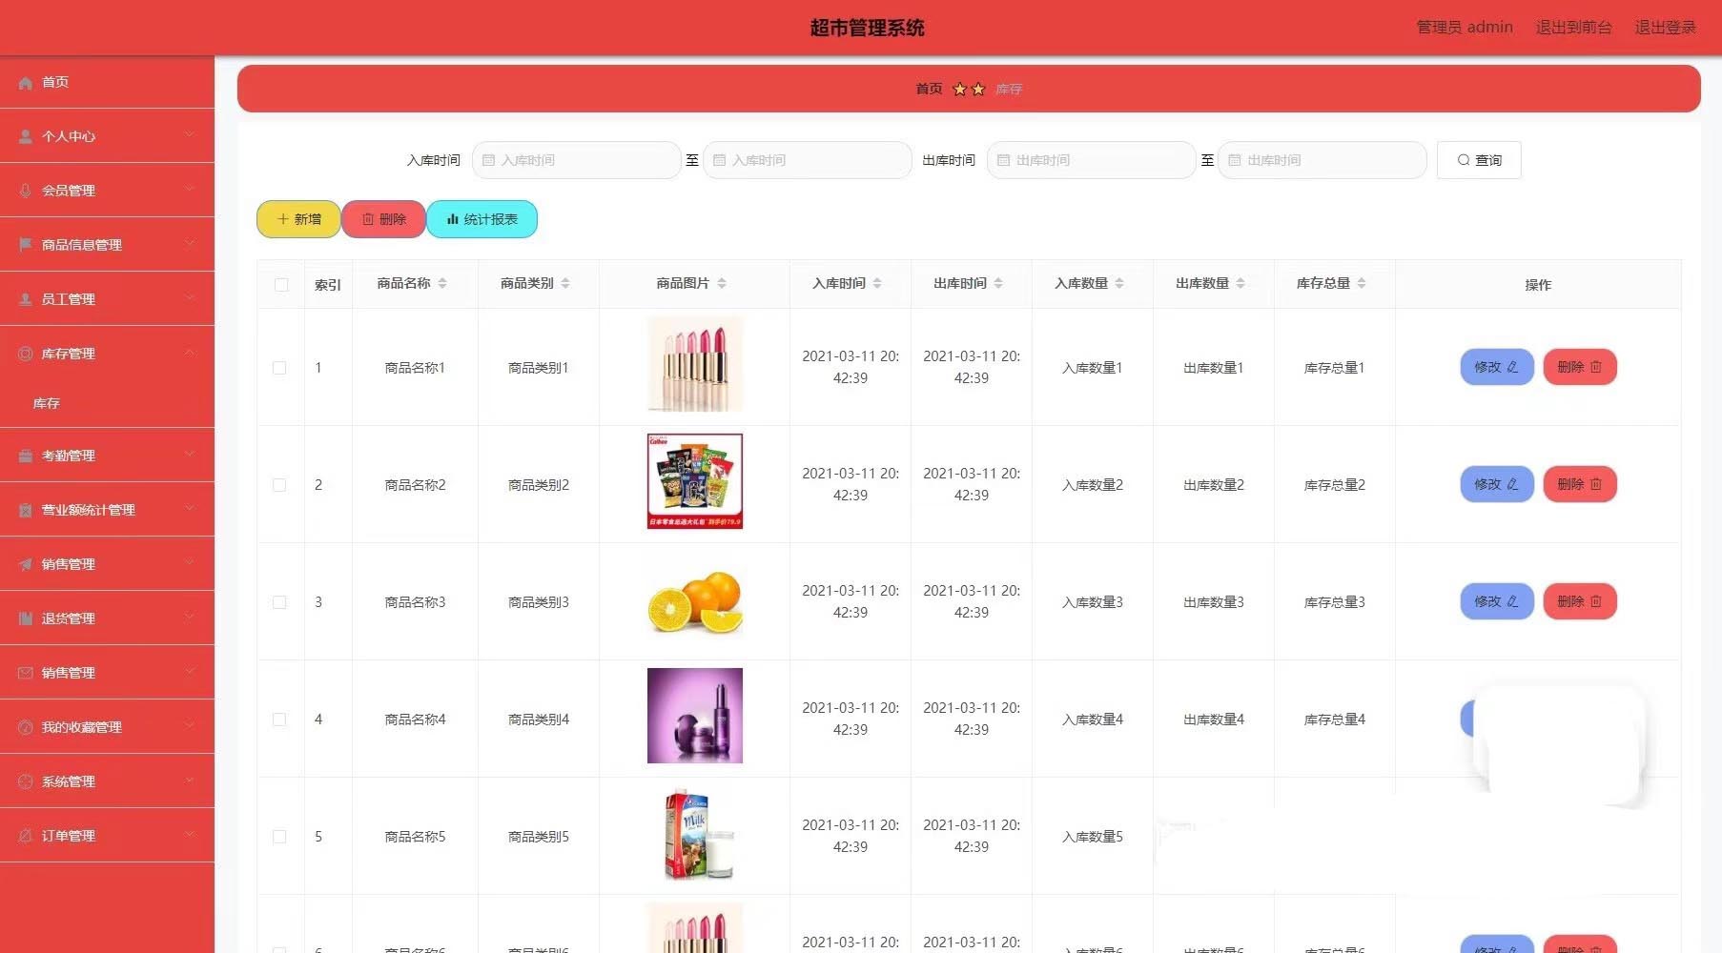The height and width of the screenshot is (953, 1722).
Task: Click 修改 button for 商品名称1
Action: 1497,367
